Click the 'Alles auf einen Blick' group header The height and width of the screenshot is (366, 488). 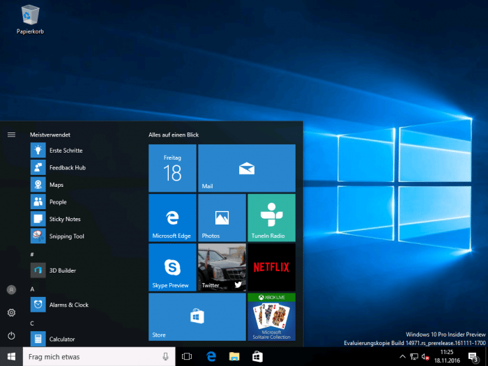pyautogui.click(x=174, y=135)
